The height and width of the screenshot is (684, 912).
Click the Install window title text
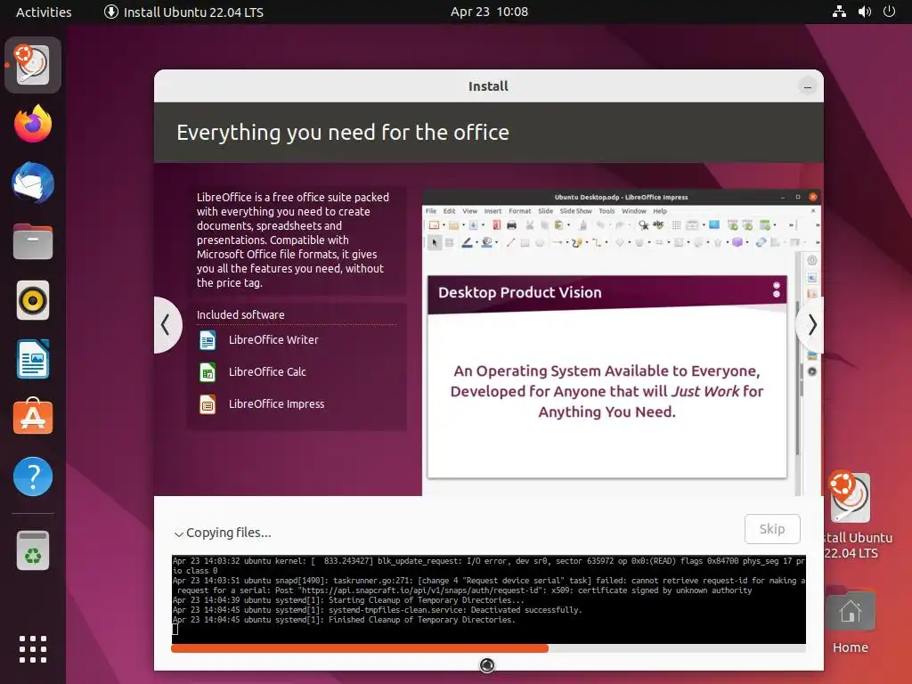(x=488, y=86)
